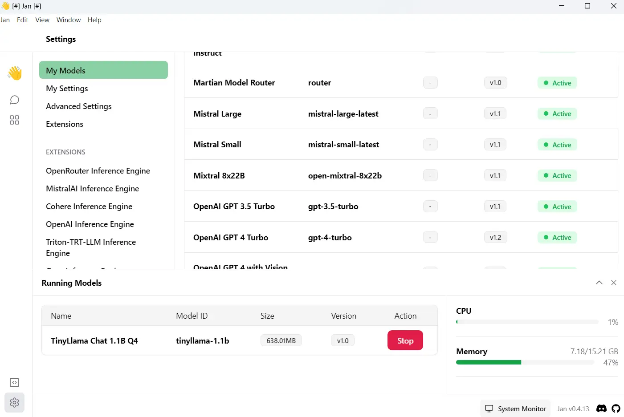This screenshot has width=624, height=417.
Task: Click Active badge for Martian Model Router
Action: pos(557,83)
